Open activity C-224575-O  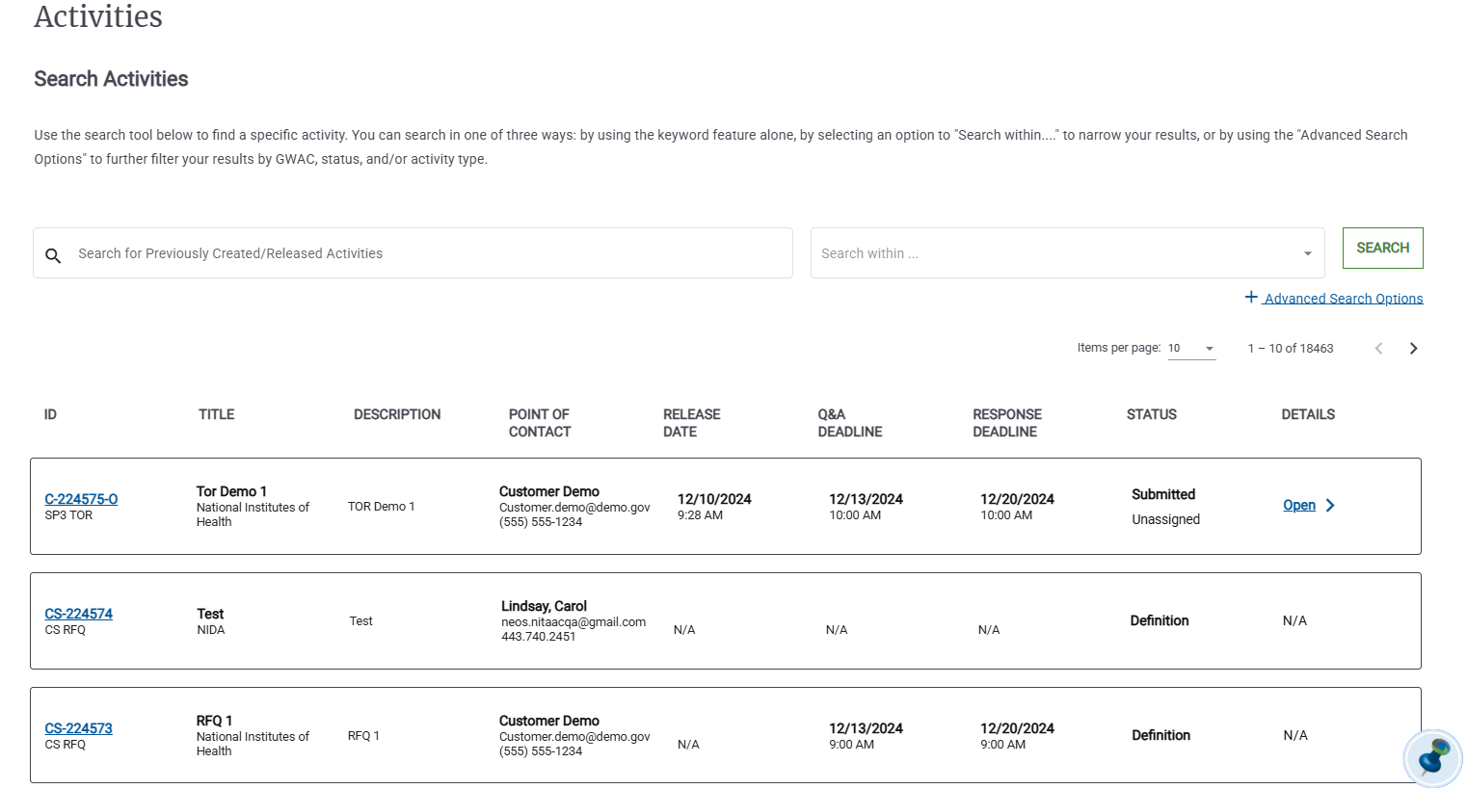81,499
